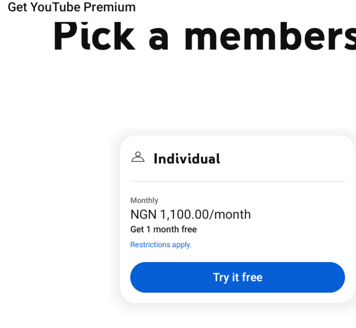Screen dimensions: 356x328
Task: Click the person icon beside Individual
Action: (138, 157)
